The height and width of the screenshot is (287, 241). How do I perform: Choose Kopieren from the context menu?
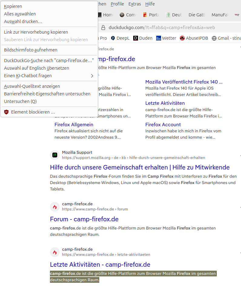[49, 6]
